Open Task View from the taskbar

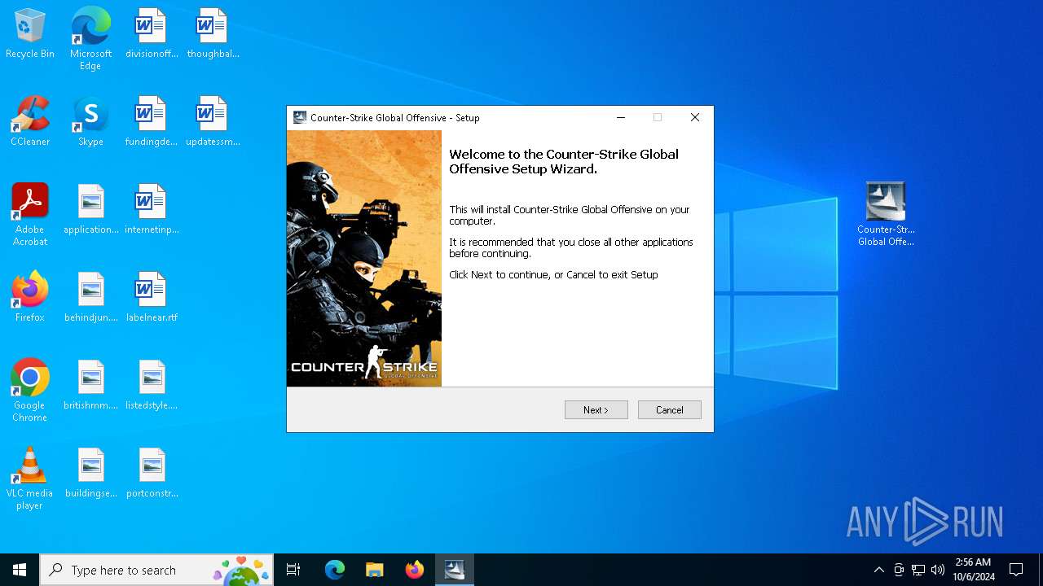[x=293, y=570]
